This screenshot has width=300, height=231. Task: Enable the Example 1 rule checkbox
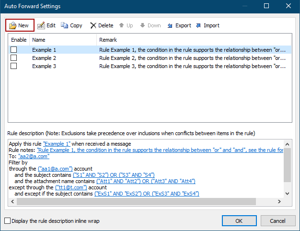point(13,49)
